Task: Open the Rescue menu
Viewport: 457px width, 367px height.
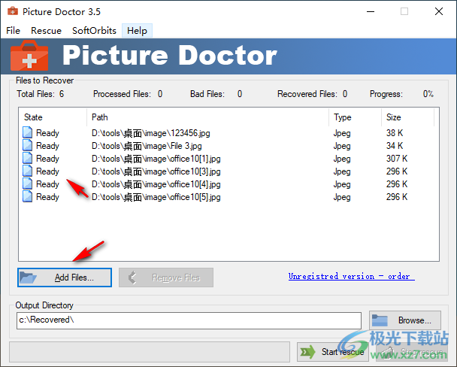Action: (47, 31)
